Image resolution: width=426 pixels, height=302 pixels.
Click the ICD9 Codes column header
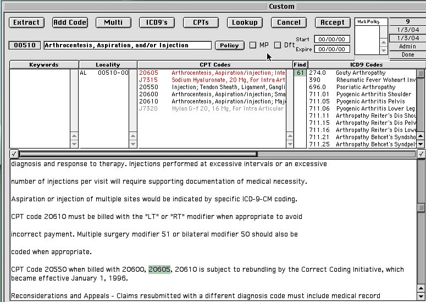366,65
